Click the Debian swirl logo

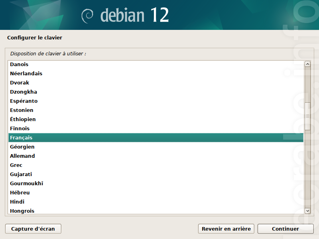(87, 16)
